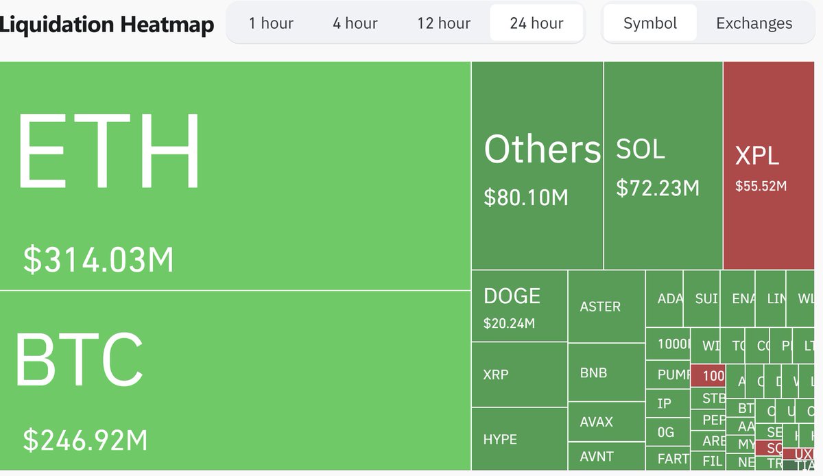Viewport: 823px width, 476px height.
Task: Select the PEP tile
Action: pyautogui.click(x=708, y=420)
